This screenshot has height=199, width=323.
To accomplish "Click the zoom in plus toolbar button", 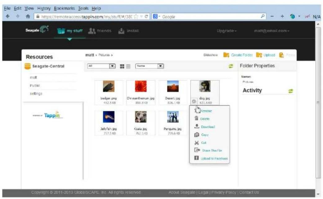I will (282, 16).
